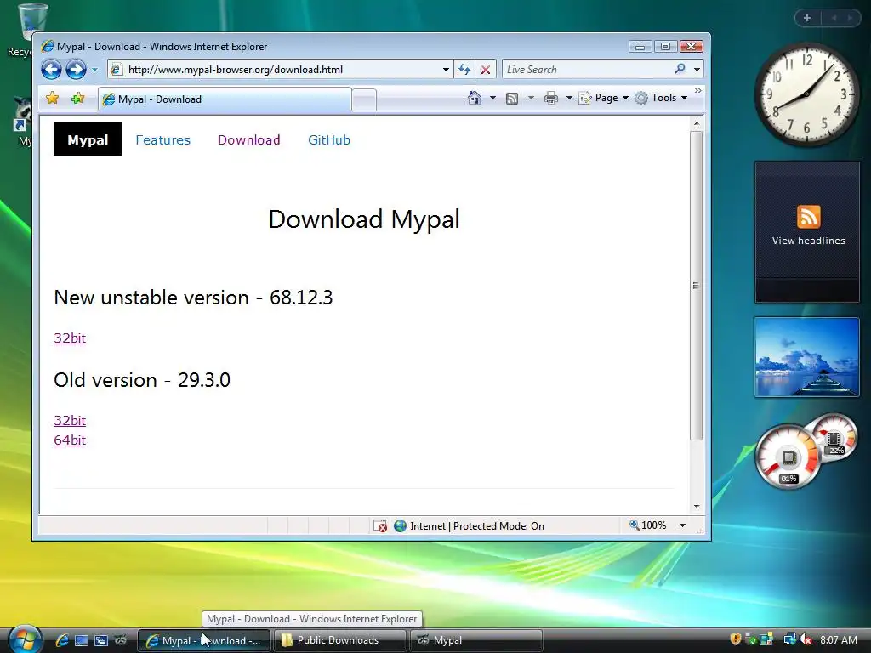Click the analog Clock gadget
This screenshot has width=871, height=653.
pos(807,94)
